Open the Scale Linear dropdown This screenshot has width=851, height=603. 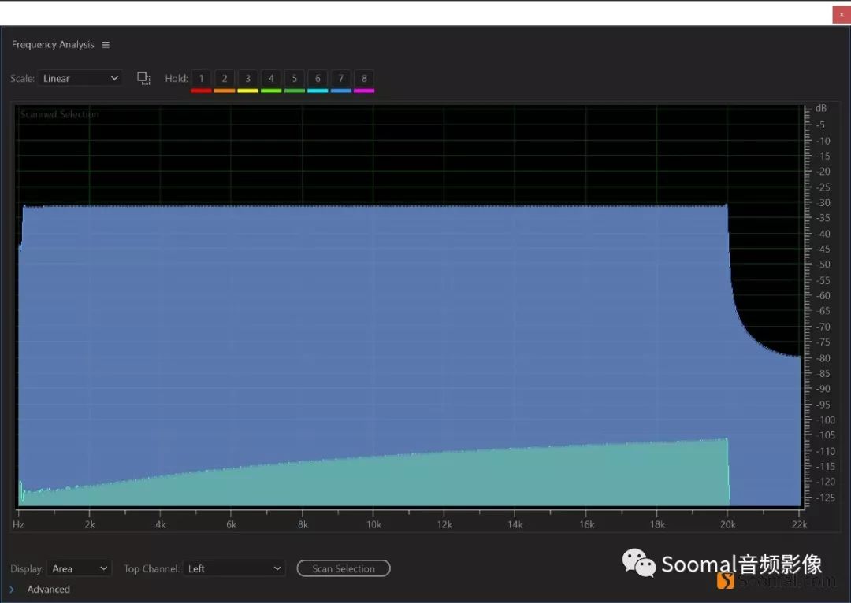(80, 78)
